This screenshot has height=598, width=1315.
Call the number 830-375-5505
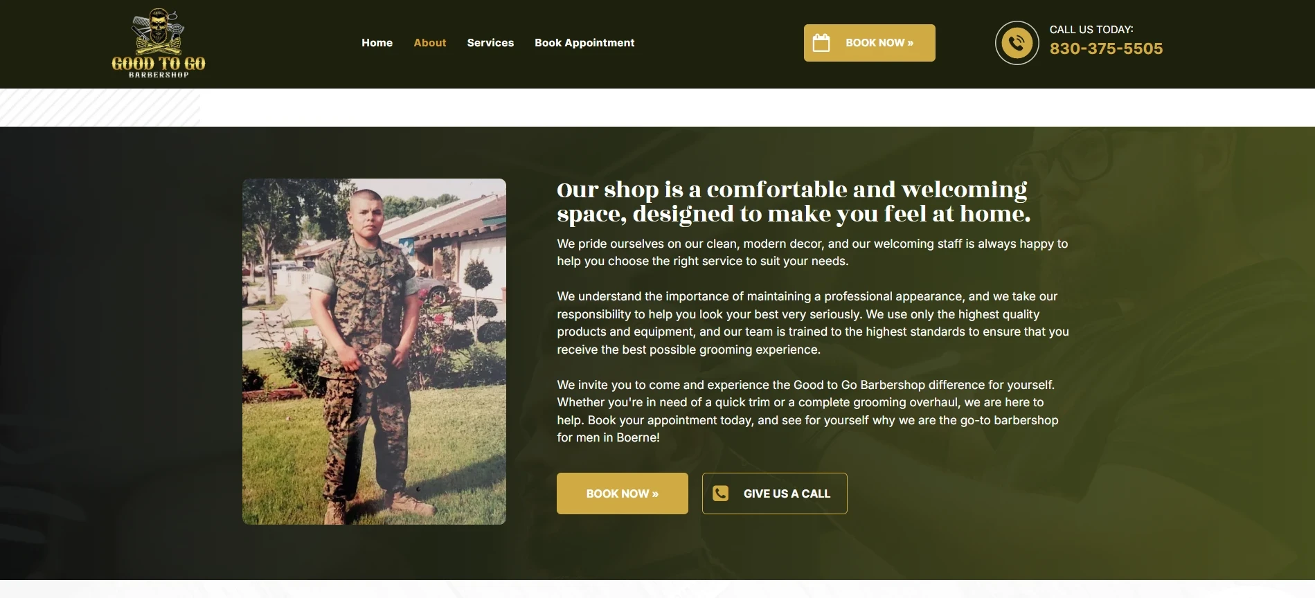[x=1106, y=48]
